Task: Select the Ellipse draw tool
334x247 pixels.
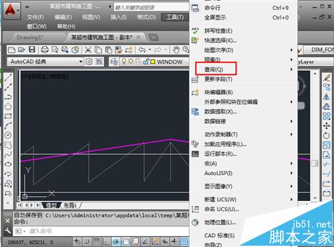Action: pyautogui.click(x=8, y=164)
